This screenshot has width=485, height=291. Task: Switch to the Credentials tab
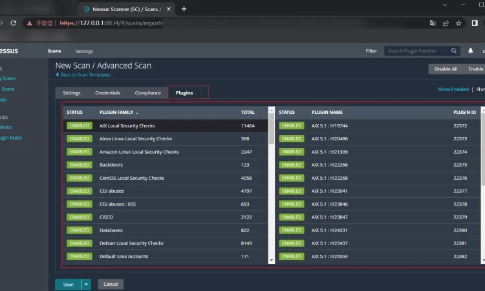pos(107,92)
